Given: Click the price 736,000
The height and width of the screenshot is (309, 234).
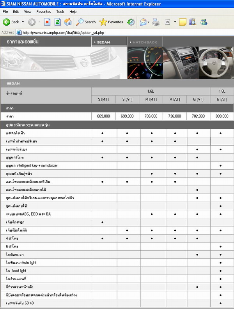Looking at the screenshot, I should pyautogui.click(x=175, y=116).
